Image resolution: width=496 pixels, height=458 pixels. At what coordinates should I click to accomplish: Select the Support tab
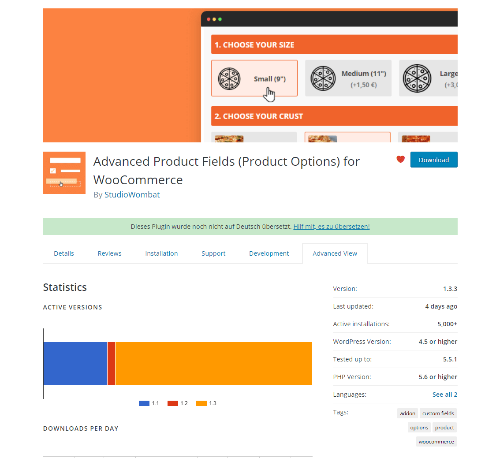pyautogui.click(x=213, y=253)
